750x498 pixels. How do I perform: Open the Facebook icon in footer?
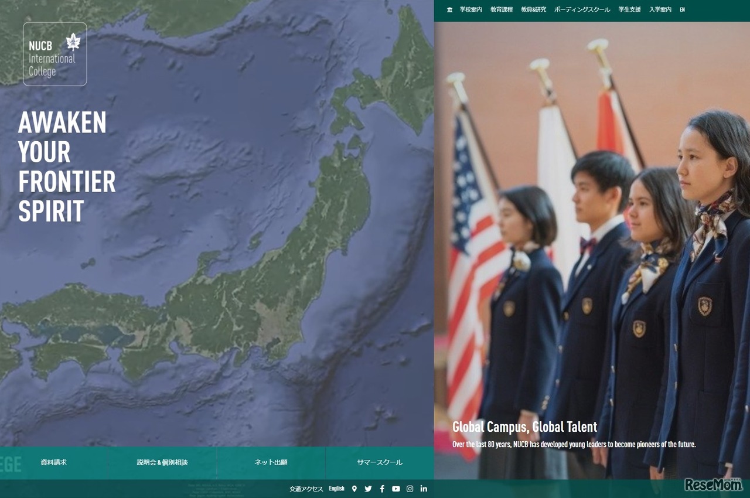(x=382, y=489)
